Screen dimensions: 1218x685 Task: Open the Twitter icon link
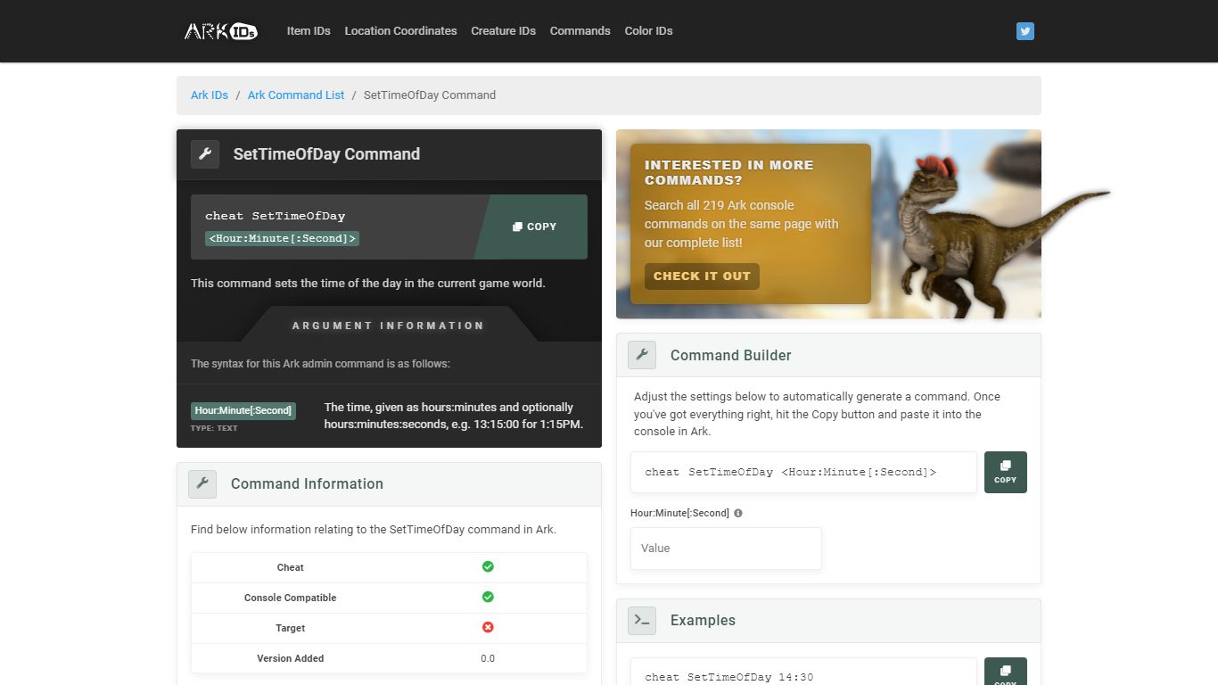pos(1025,31)
